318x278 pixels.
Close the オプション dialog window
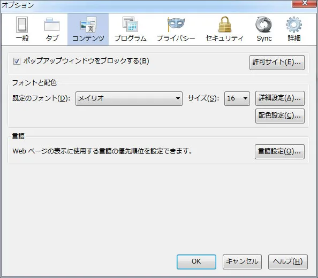[x=305, y=3]
